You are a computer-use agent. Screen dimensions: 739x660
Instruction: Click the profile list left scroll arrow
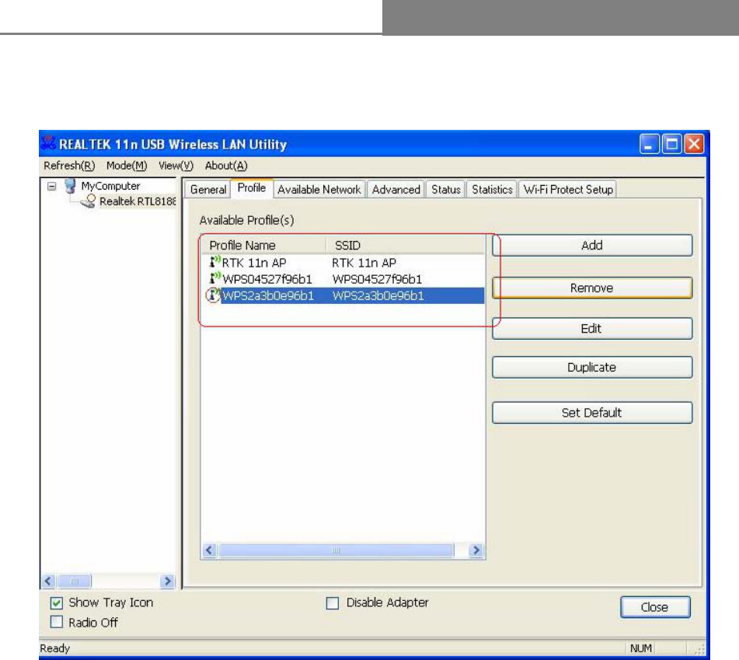click(x=210, y=550)
